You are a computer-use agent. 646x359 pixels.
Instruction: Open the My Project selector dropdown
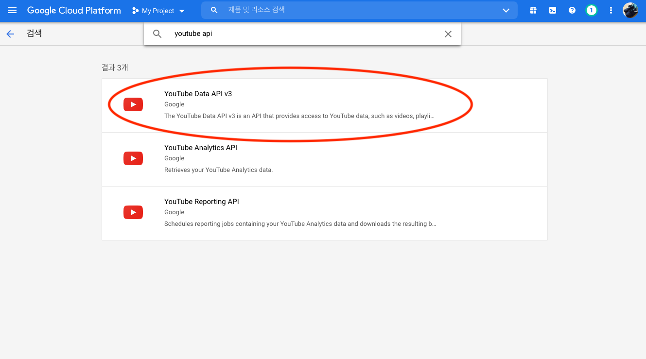coord(158,11)
